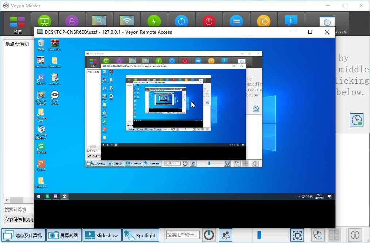This screenshot has height=243, width=370.
Task: Open the BeCyIconGrabber icon on remote desktop
Action: point(41,62)
